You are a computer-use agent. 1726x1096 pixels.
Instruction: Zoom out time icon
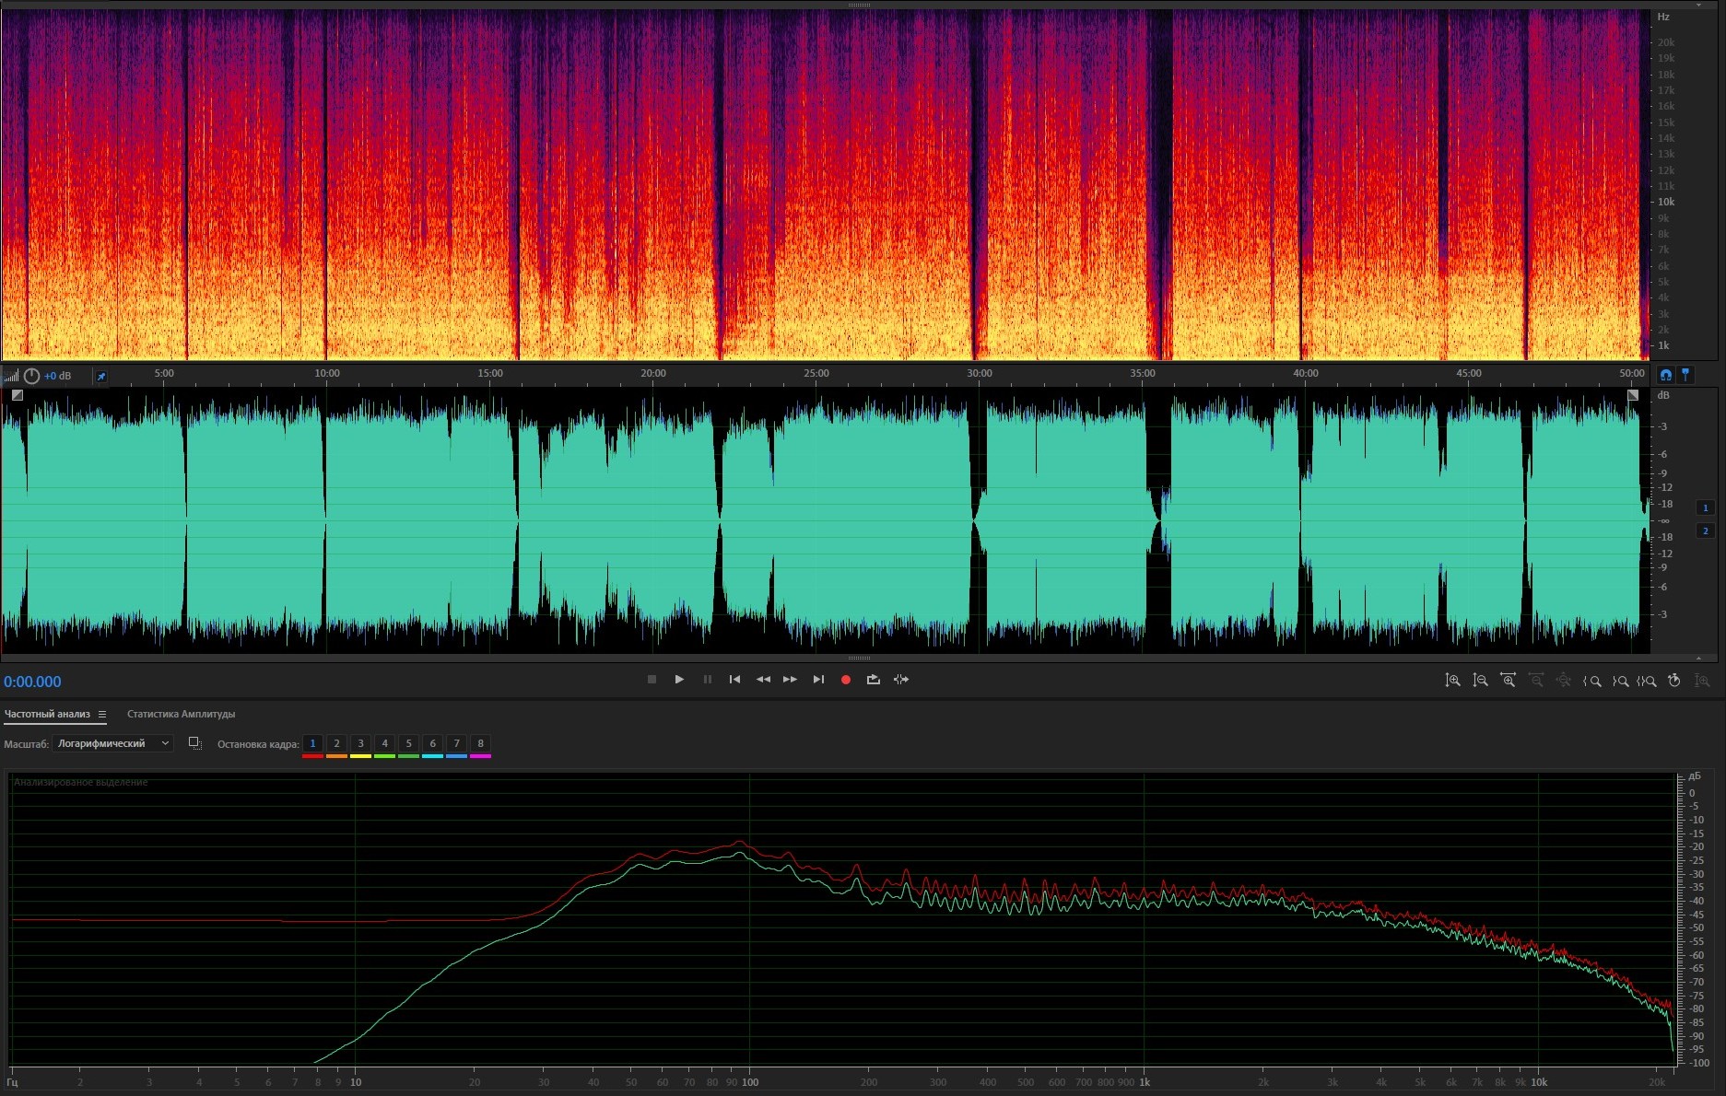[1536, 681]
